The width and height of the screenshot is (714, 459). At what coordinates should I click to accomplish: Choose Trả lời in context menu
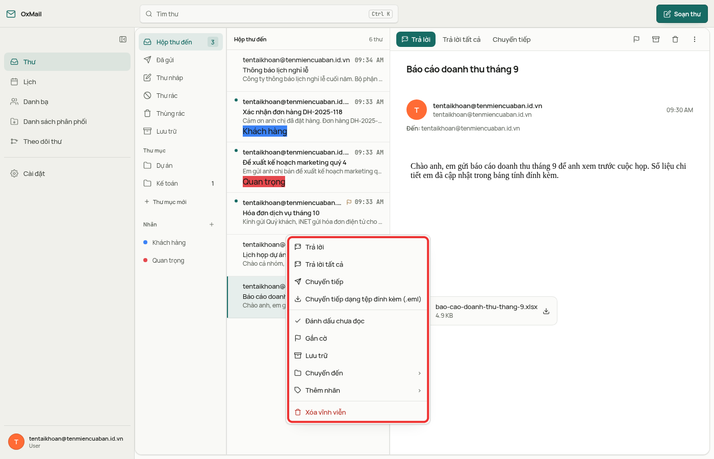pos(358,247)
